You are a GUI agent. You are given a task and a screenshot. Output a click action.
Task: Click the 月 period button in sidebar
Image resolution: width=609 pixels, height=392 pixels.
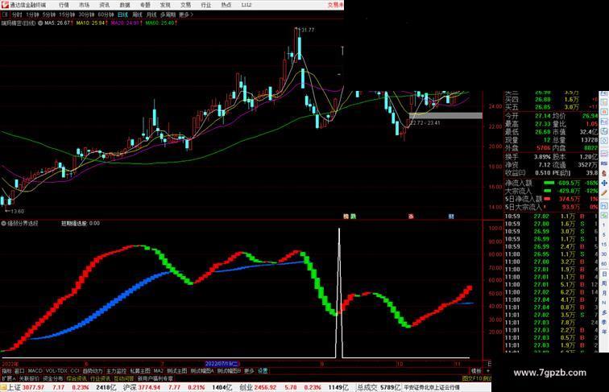[604, 293]
